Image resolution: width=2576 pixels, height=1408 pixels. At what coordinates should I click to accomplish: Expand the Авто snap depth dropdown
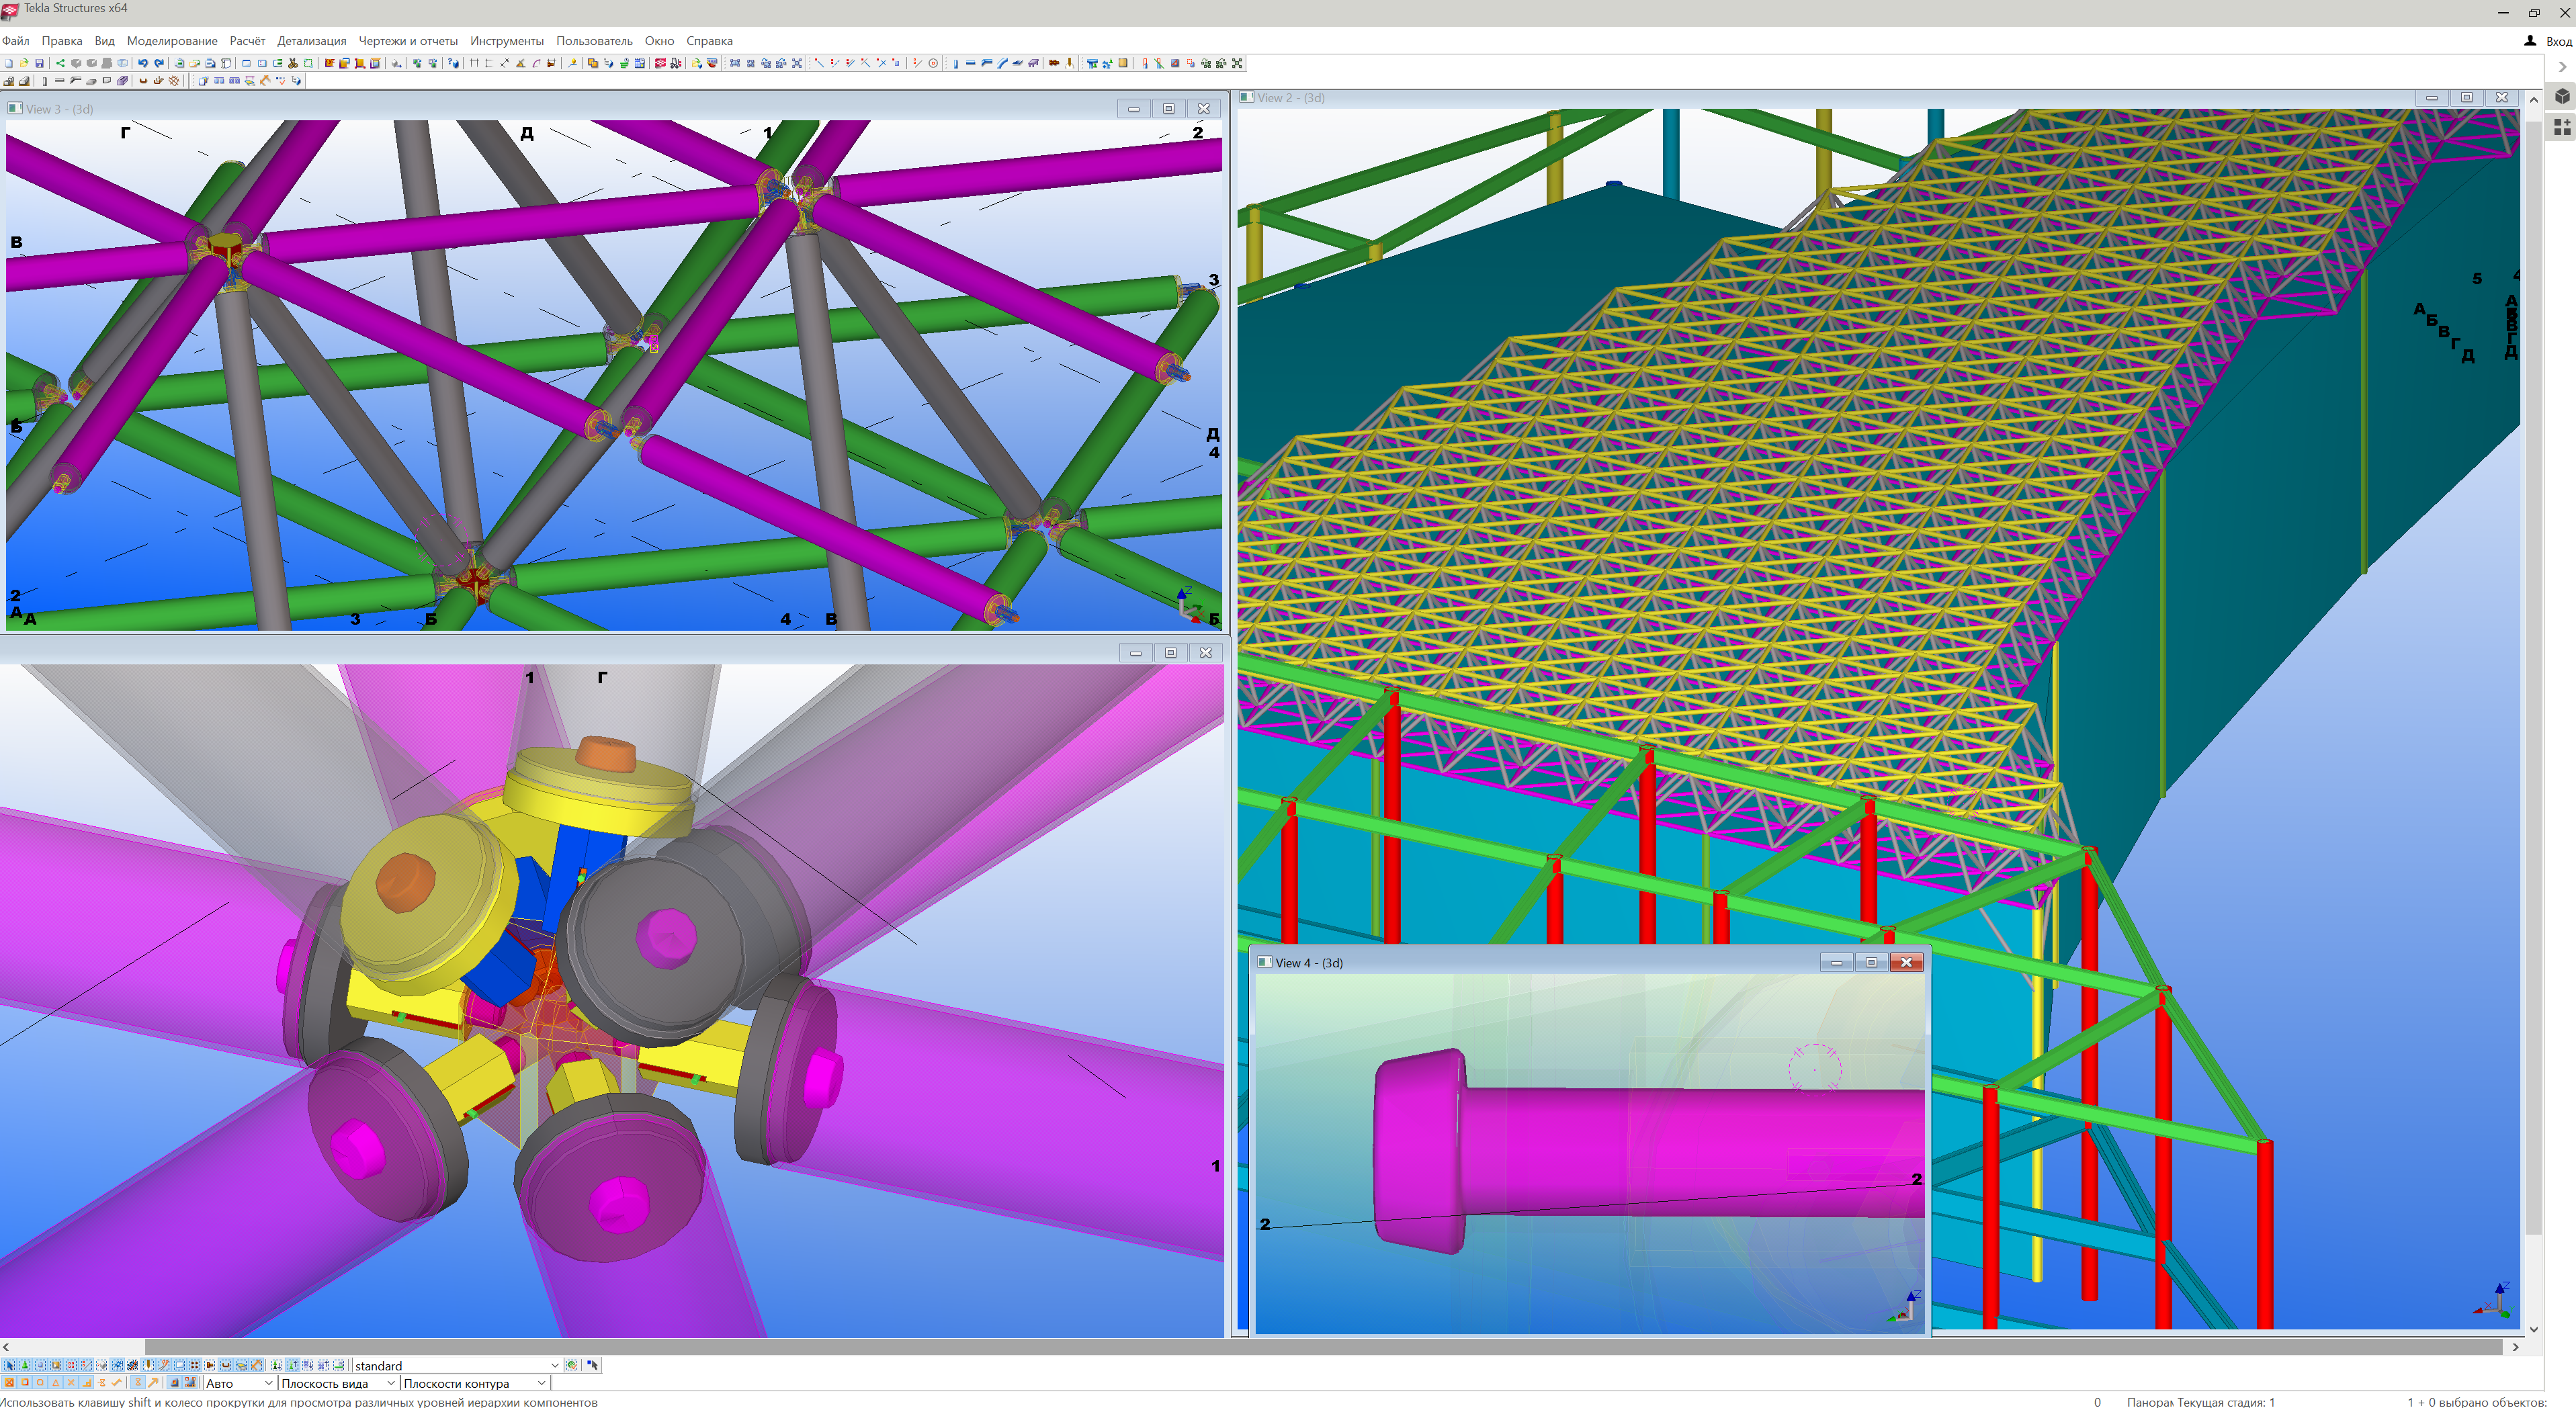coord(268,1383)
